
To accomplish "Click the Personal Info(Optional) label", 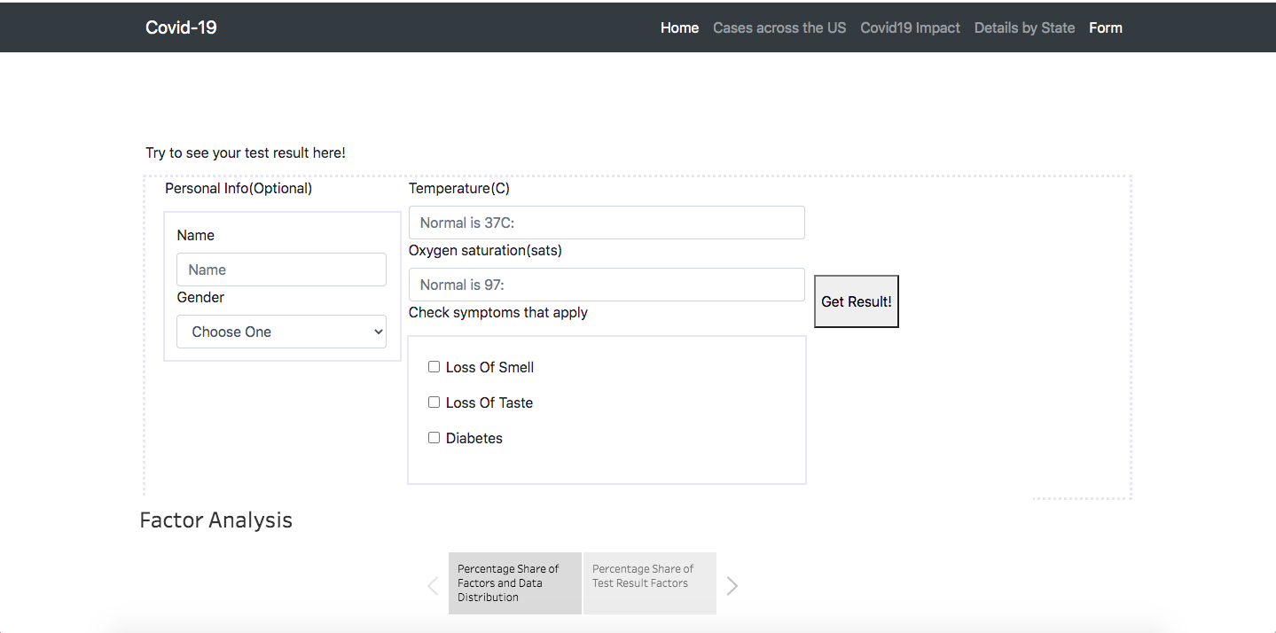I will click(x=239, y=189).
